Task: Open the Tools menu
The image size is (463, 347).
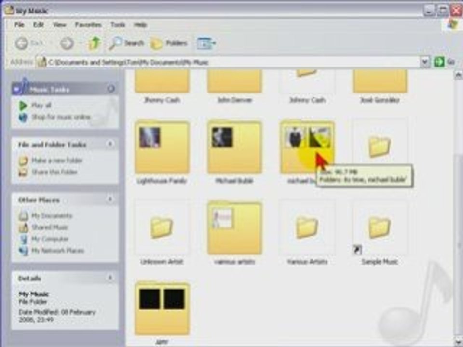Action: tap(118, 25)
